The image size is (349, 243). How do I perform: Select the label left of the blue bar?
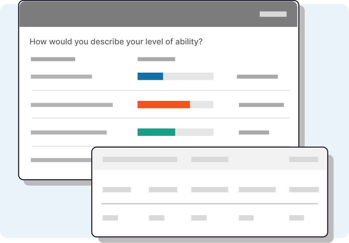[x=61, y=77]
